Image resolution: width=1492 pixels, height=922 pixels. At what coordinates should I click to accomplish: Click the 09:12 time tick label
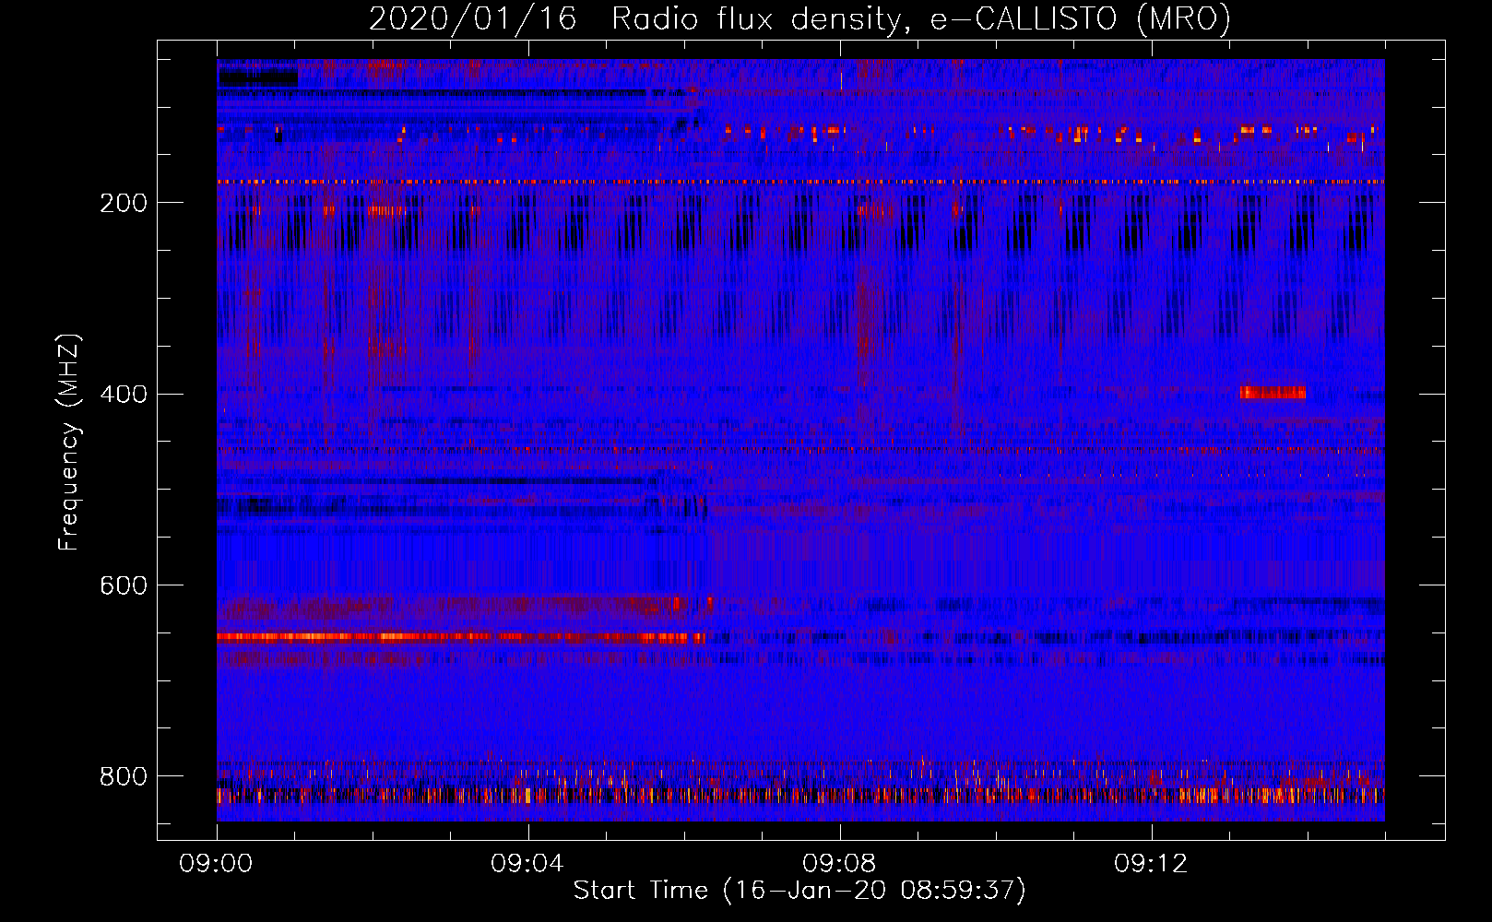tap(1151, 864)
